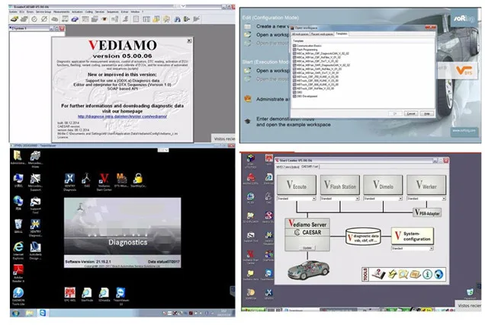This screenshot has width=485, height=325.
Task: Click the yellow book icon in the Vediamo toolbar
Action: [156, 19]
